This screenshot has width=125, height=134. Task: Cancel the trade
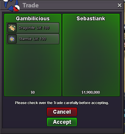[x=62, y=112]
